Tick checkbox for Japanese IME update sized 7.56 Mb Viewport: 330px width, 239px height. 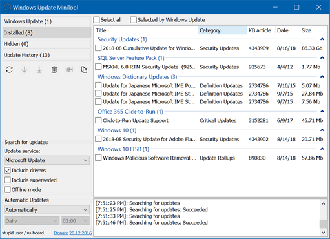(x=98, y=101)
